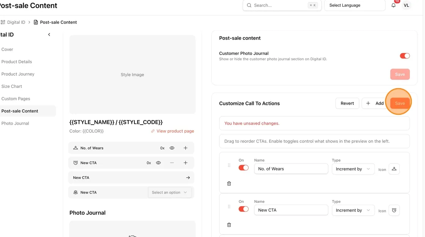
Task: Select Post-sale Content in sidebar
Action: [x=20, y=111]
